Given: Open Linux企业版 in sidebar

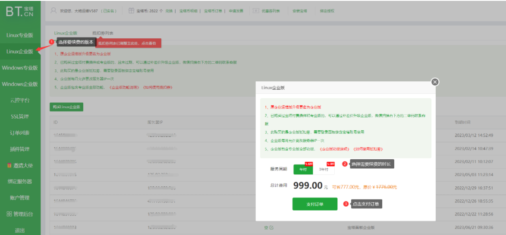Looking at the screenshot, I should click(x=20, y=52).
